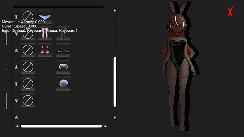244x137 pixels.
Task: Close the wardrobe menu with the red X
Action: [x=230, y=12]
